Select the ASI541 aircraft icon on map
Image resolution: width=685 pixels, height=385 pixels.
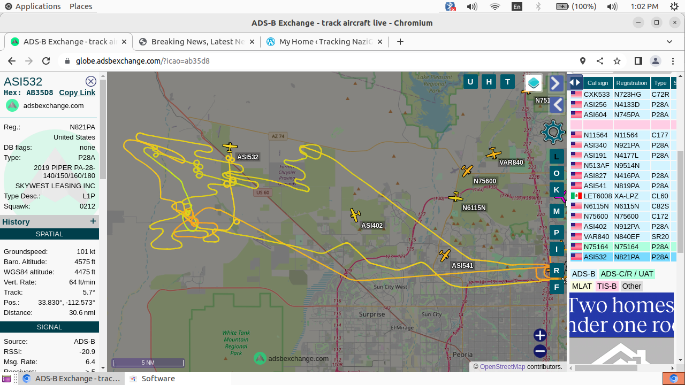445,256
